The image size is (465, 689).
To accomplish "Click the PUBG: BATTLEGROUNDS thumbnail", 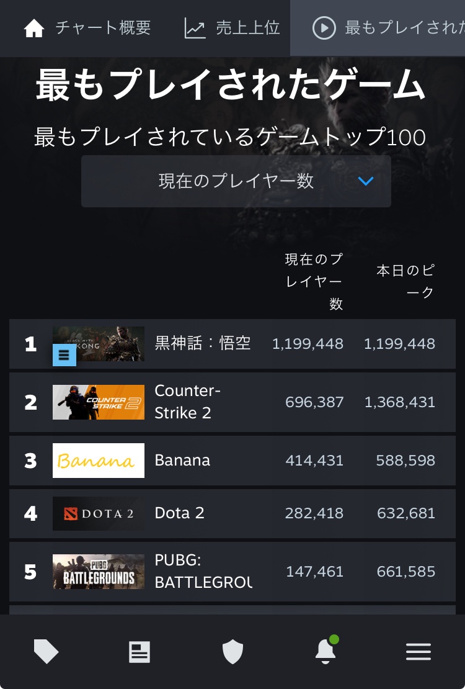I will point(99,572).
